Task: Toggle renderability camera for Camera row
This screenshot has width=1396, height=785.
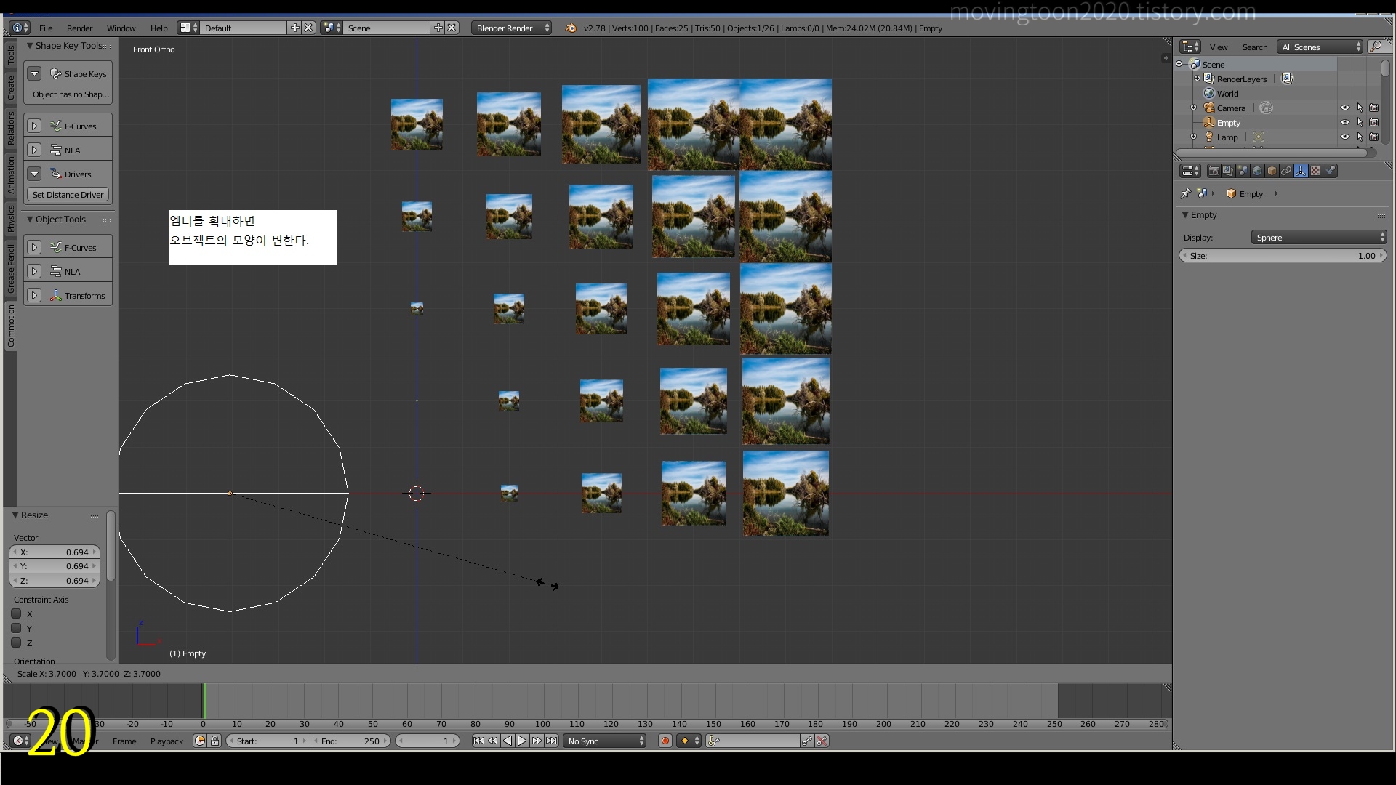Action: (x=1374, y=108)
